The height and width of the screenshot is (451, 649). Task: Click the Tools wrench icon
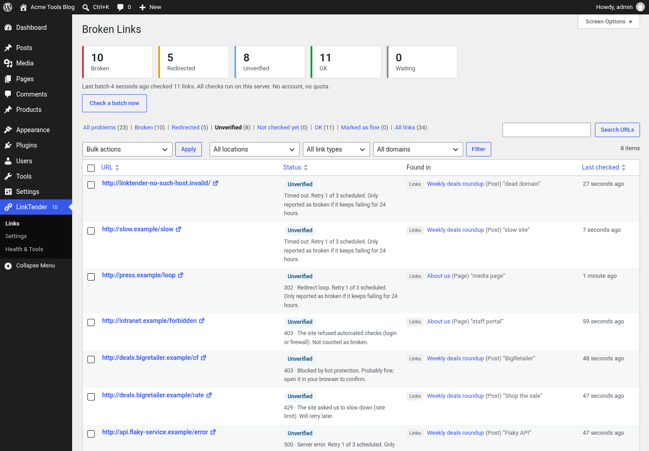pyautogui.click(x=8, y=176)
